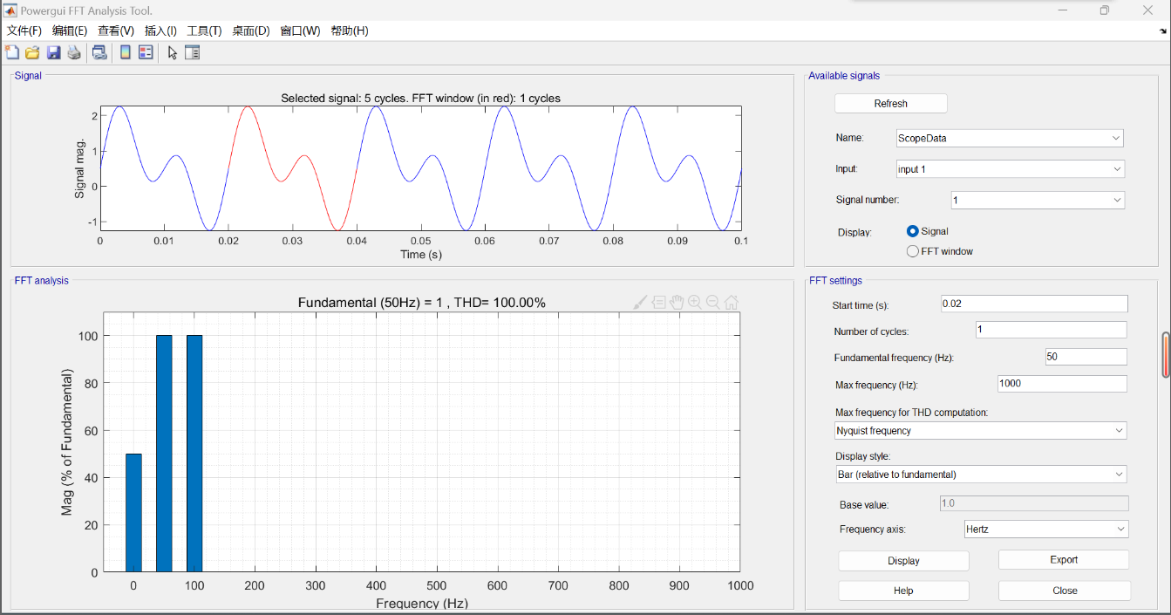Click the vertical scrollbar thumb at right
This screenshot has height=615, width=1171.
coord(1166,355)
